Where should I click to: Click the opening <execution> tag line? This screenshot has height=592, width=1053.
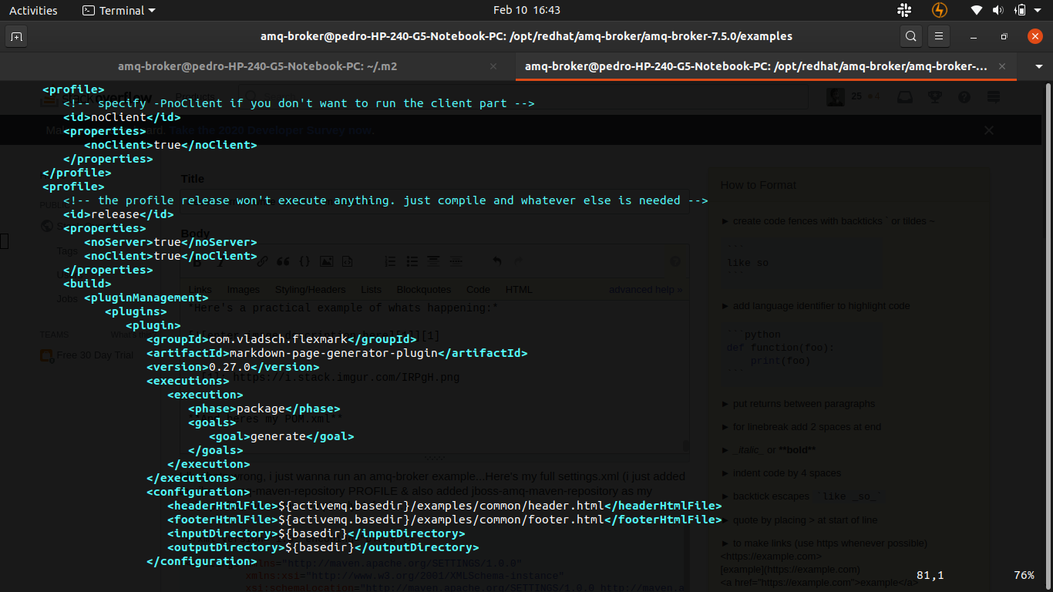click(x=205, y=395)
